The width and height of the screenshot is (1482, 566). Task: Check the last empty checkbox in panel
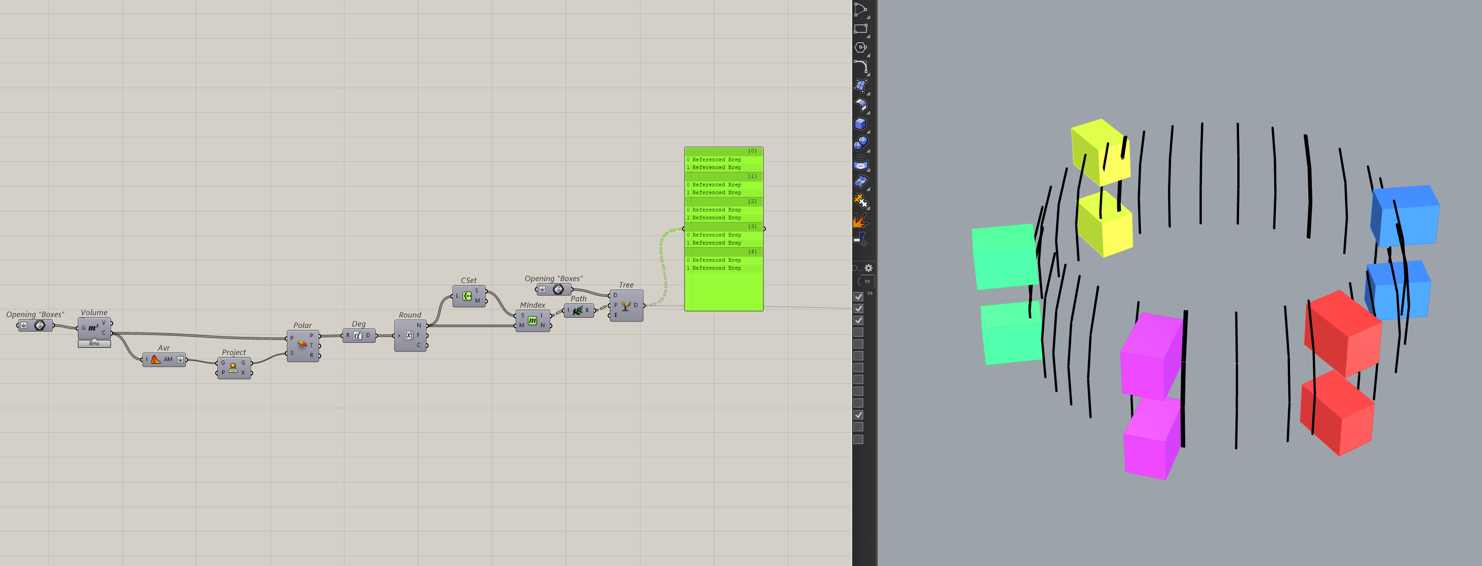(858, 440)
